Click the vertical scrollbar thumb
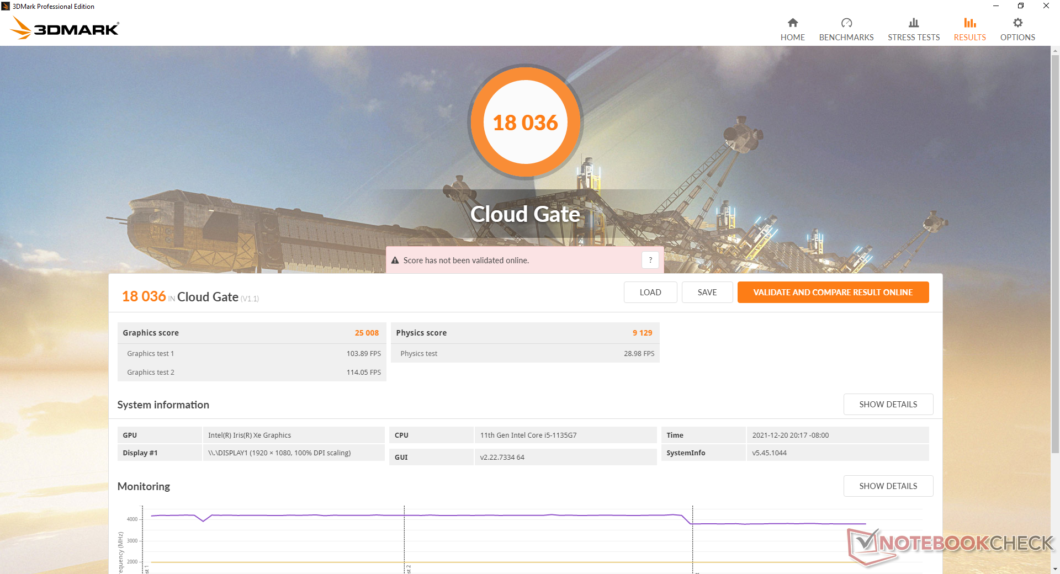Screen dimensions: 1060x574 tap(1055, 254)
